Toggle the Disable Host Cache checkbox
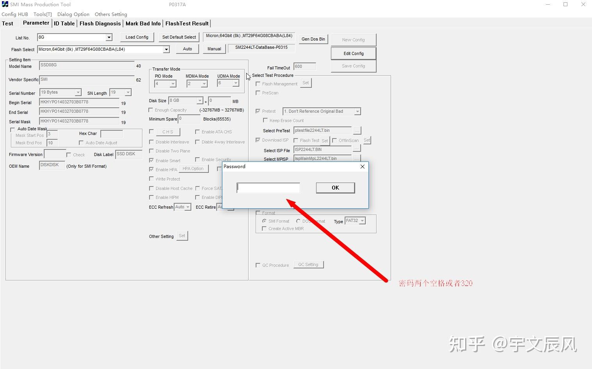 (151, 188)
